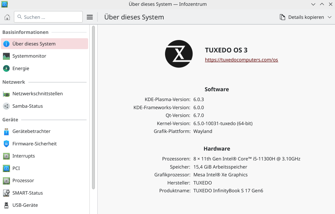The height and width of the screenshot is (214, 335).
Task: Expand the Details kopieren dropdown arrow
Action: click(x=329, y=17)
